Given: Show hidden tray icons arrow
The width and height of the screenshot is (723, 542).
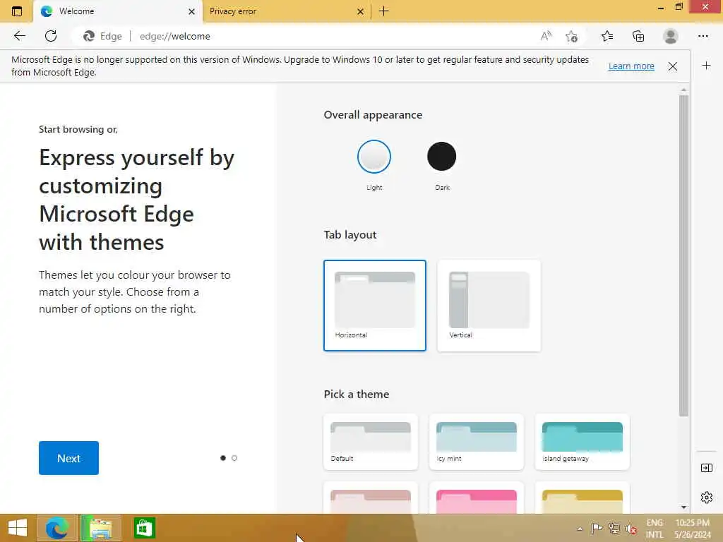Looking at the screenshot, I should (580, 529).
